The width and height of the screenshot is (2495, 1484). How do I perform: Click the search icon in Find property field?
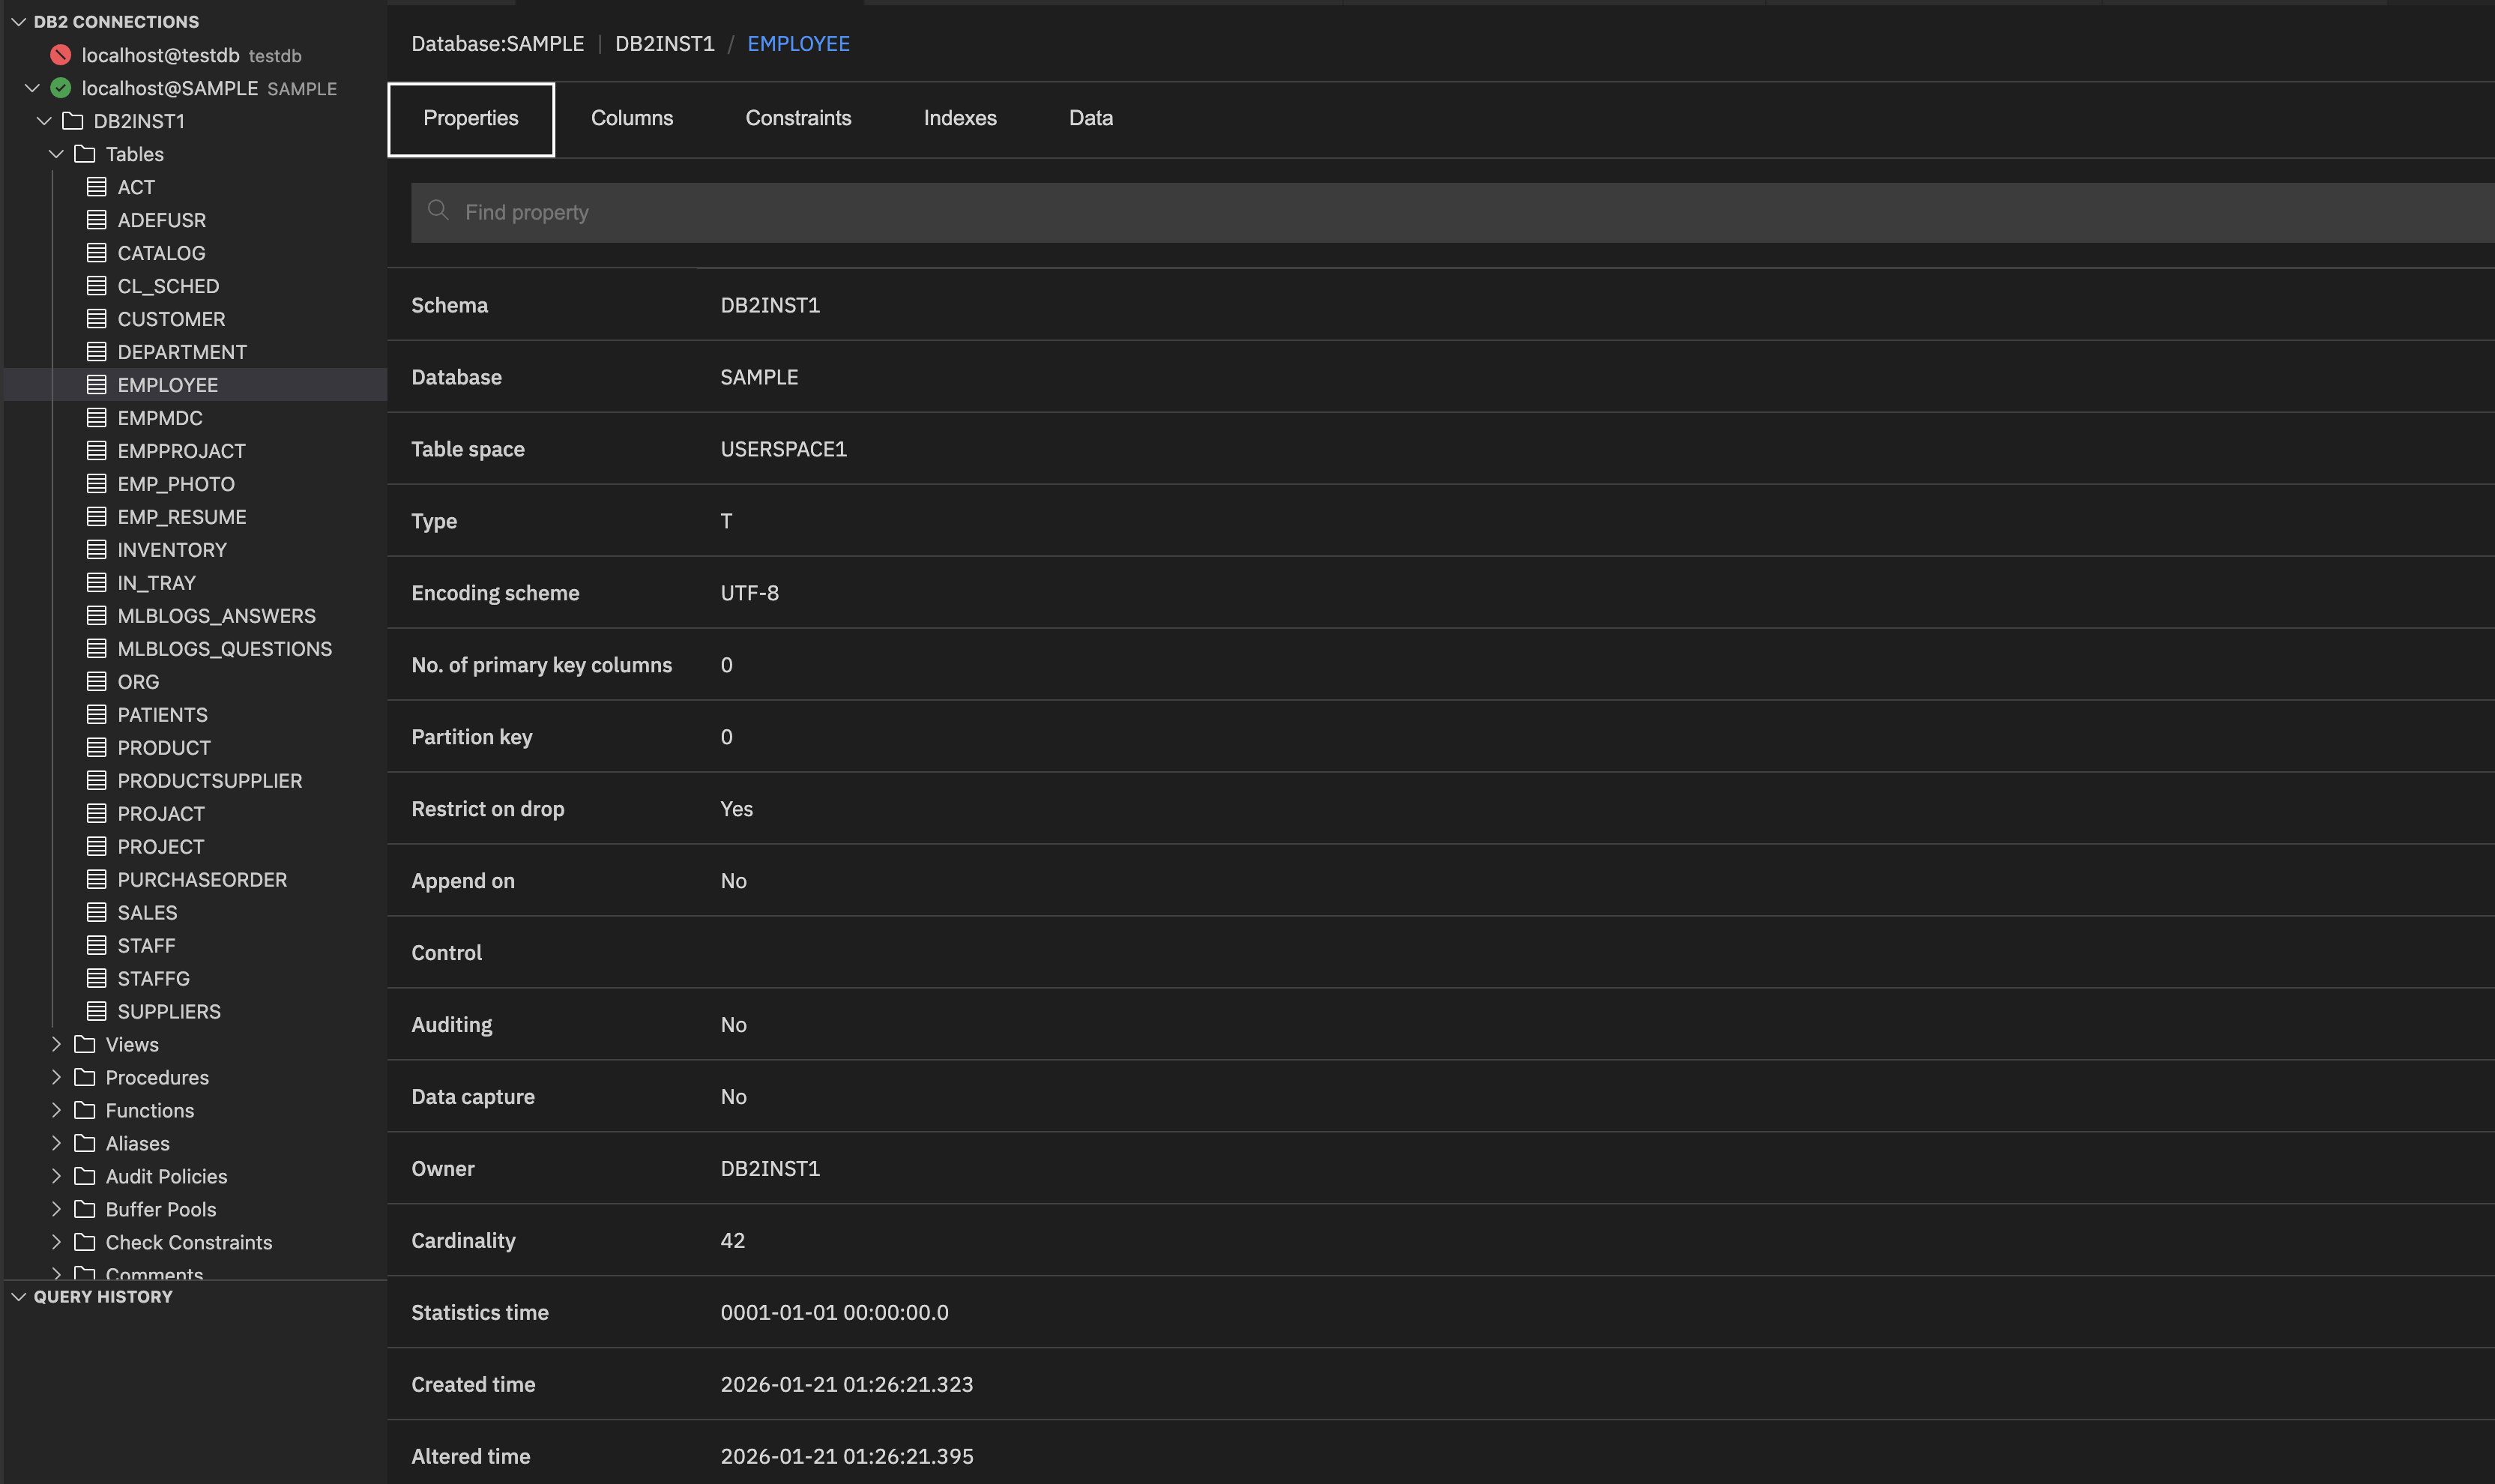pyautogui.click(x=439, y=211)
